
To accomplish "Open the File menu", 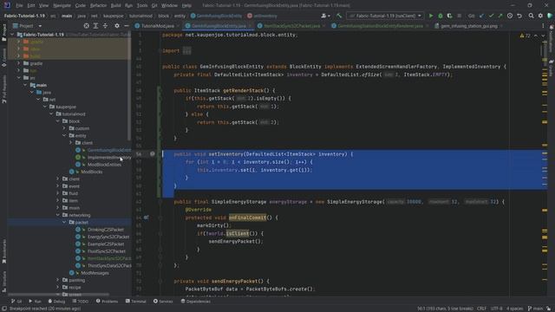I will [x=19, y=5].
